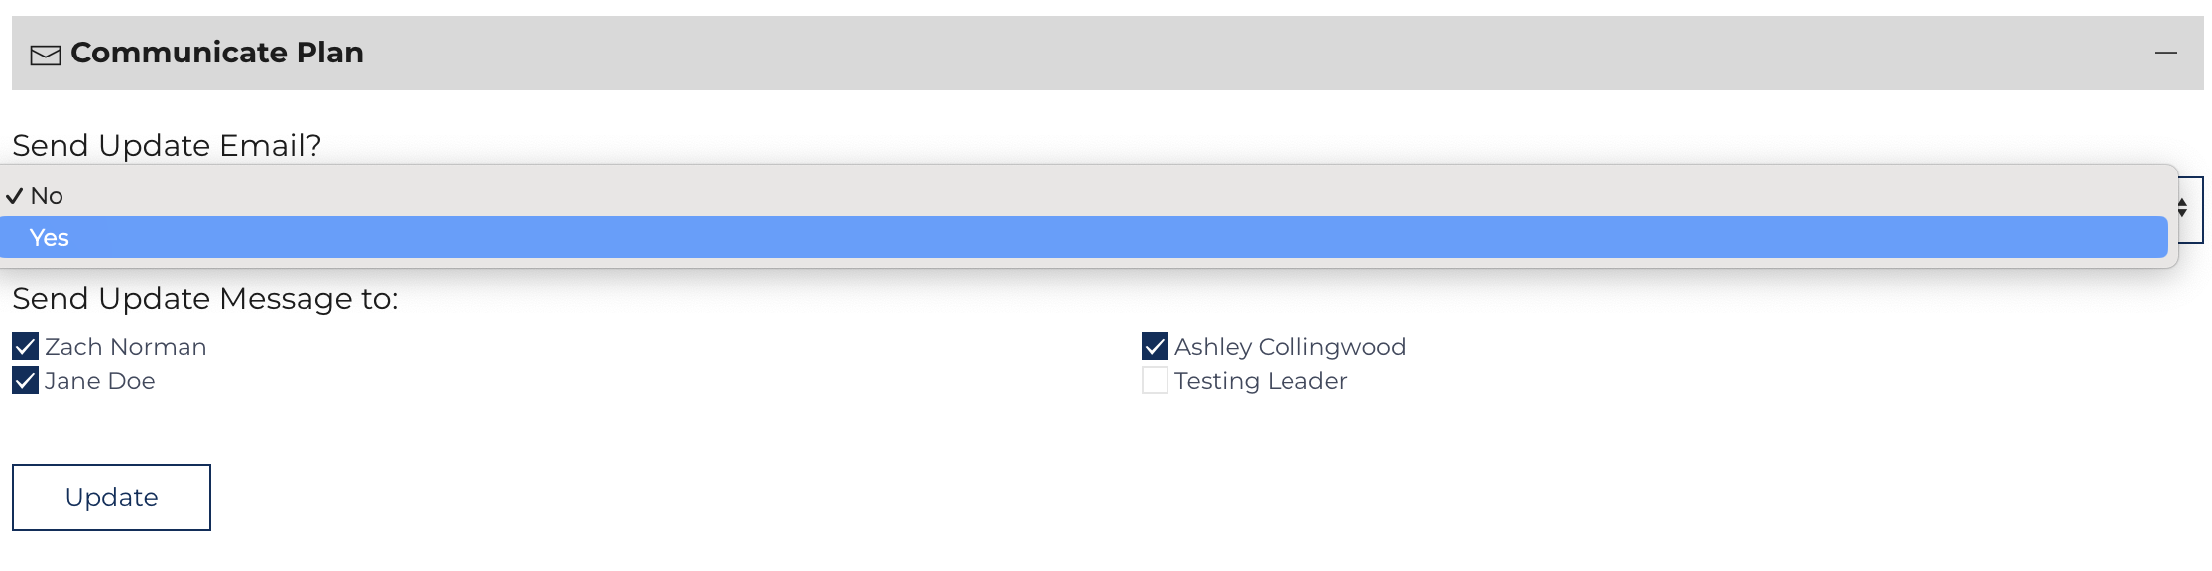Submit the form with the Update button
The image size is (2212, 571).
click(111, 498)
